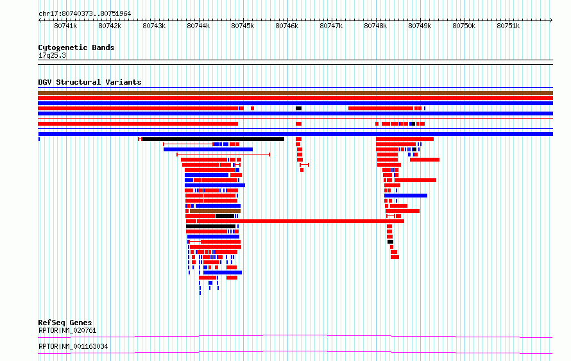This screenshot has height=361, width=571.
Task: Click the 80745k scale label
Action: [243, 26]
